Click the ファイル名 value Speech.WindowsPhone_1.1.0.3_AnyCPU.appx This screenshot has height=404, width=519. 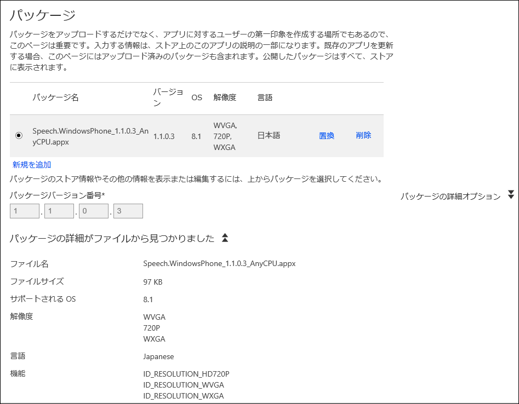pyautogui.click(x=219, y=263)
